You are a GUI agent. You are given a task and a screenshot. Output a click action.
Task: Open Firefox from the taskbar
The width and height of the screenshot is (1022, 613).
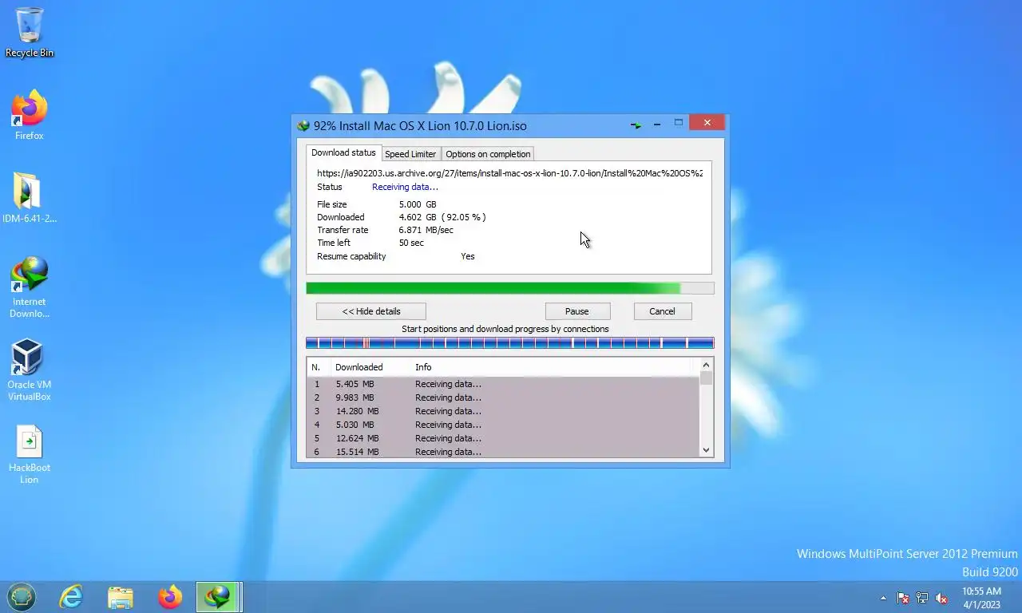tap(170, 596)
